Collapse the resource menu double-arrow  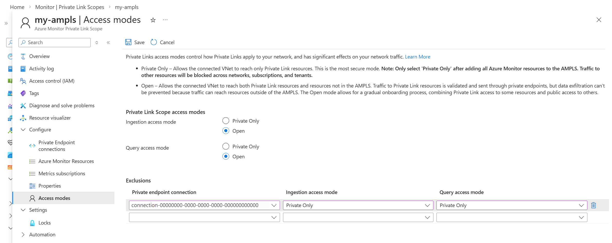108,43
